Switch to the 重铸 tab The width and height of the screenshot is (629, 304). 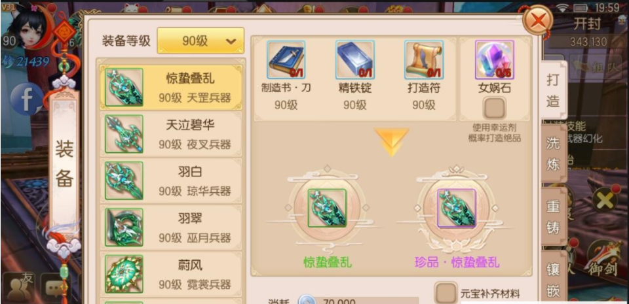[x=553, y=216]
